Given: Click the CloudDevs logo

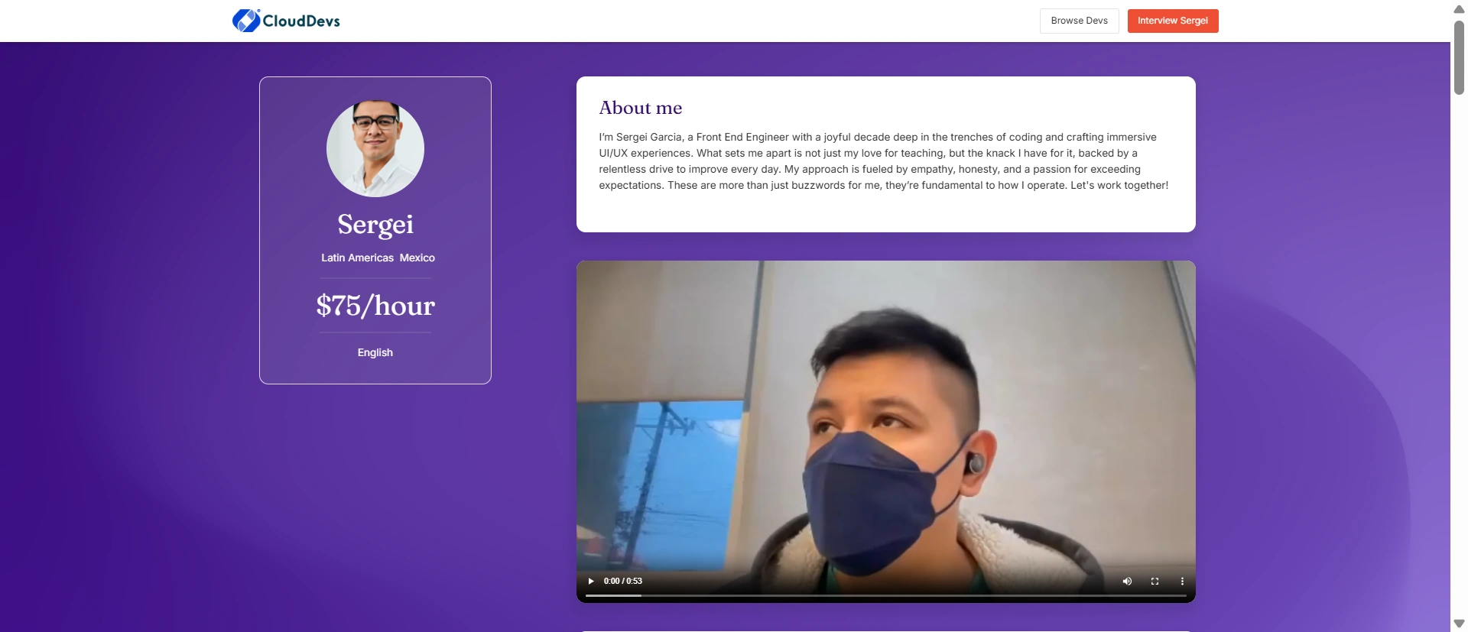Looking at the screenshot, I should [x=286, y=21].
